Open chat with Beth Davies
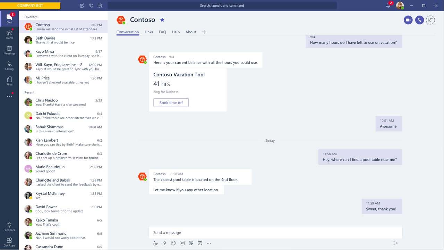Viewport: 444px width, 250px height. (63, 40)
